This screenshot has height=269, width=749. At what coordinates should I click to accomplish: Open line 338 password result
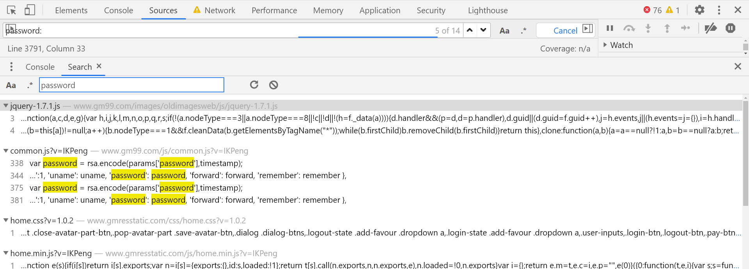[136, 163]
